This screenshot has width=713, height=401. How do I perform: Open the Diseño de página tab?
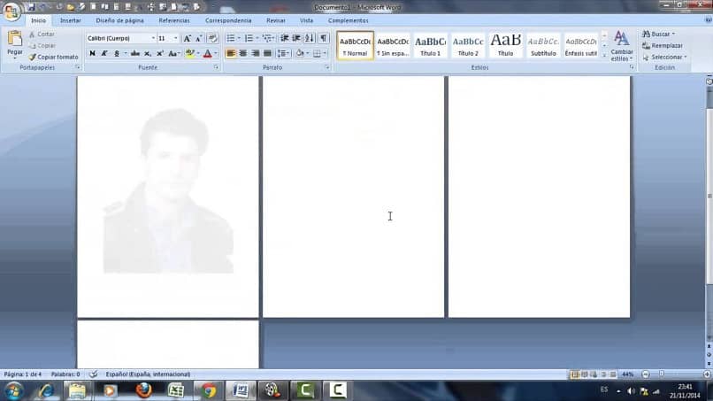tap(119, 20)
